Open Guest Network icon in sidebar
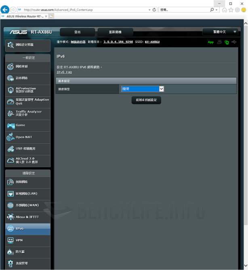 click(x=11, y=78)
